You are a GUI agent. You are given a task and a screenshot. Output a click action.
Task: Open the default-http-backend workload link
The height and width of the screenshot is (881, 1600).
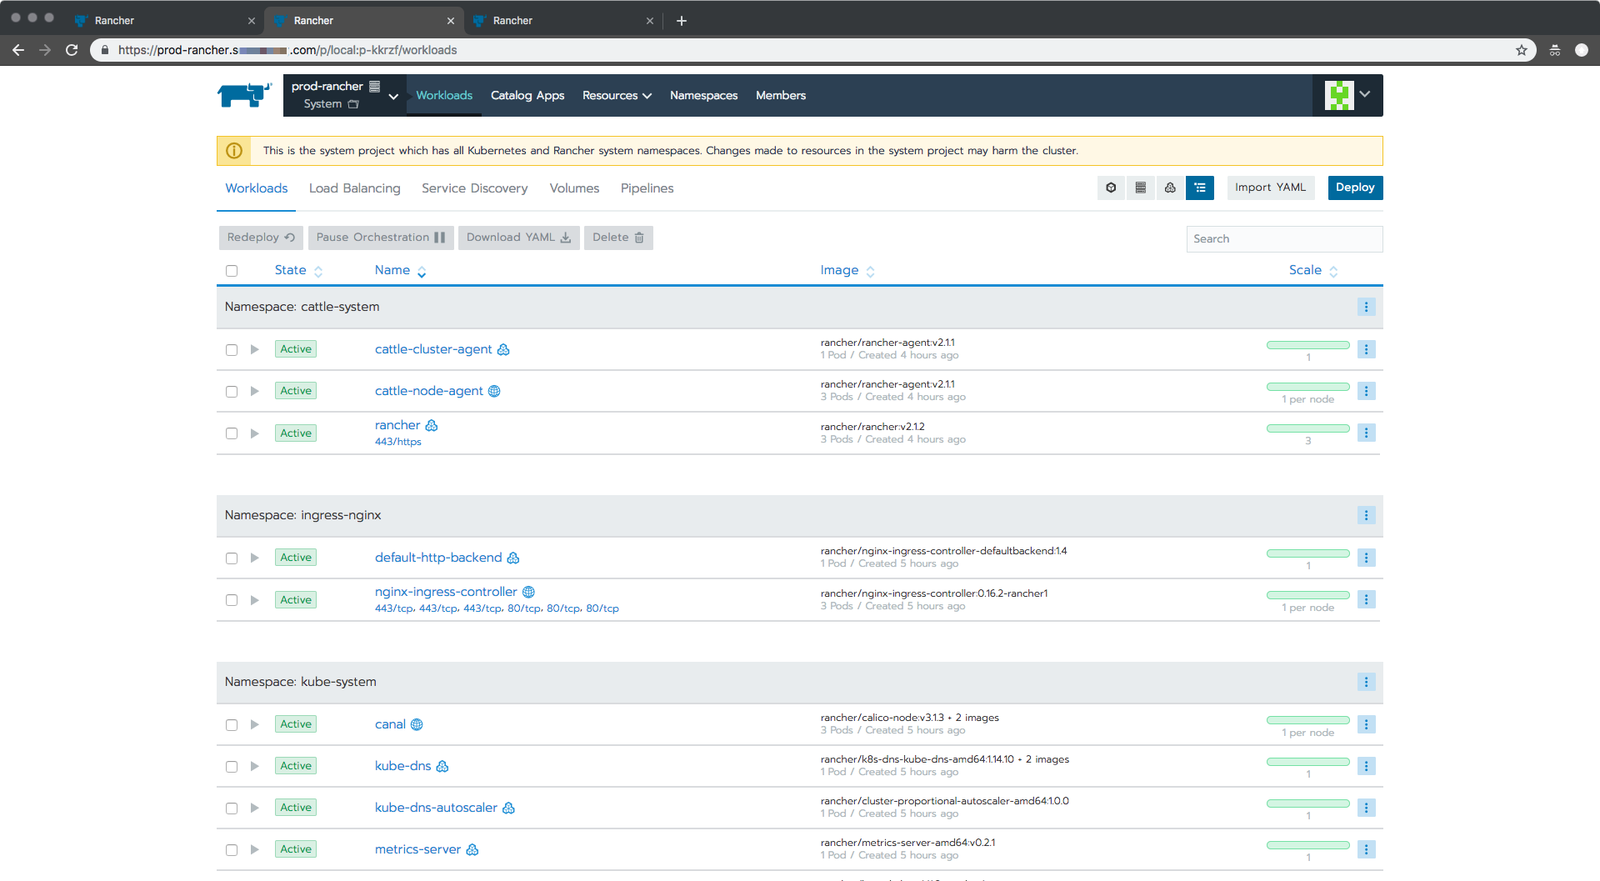(x=437, y=558)
